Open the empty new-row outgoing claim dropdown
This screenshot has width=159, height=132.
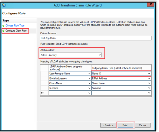[149, 93]
